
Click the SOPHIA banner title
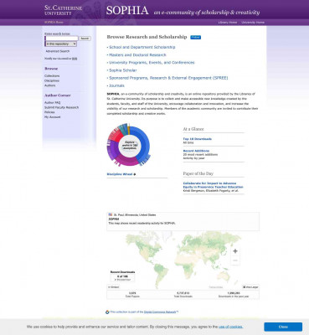(127, 11)
